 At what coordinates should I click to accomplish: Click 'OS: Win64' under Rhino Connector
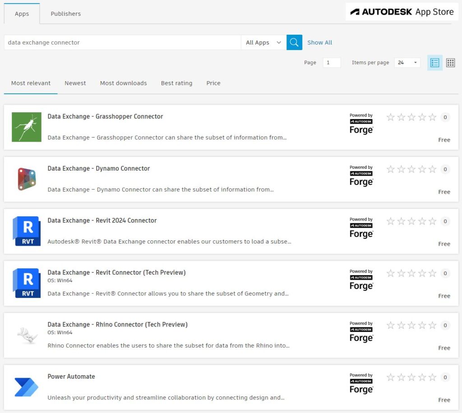pyautogui.click(x=60, y=333)
